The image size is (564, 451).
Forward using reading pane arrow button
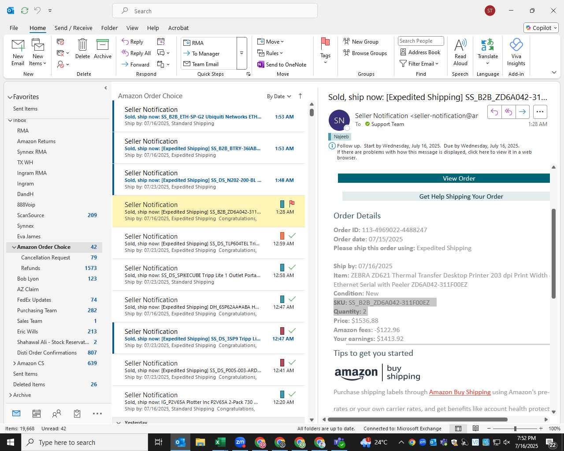pos(522,112)
